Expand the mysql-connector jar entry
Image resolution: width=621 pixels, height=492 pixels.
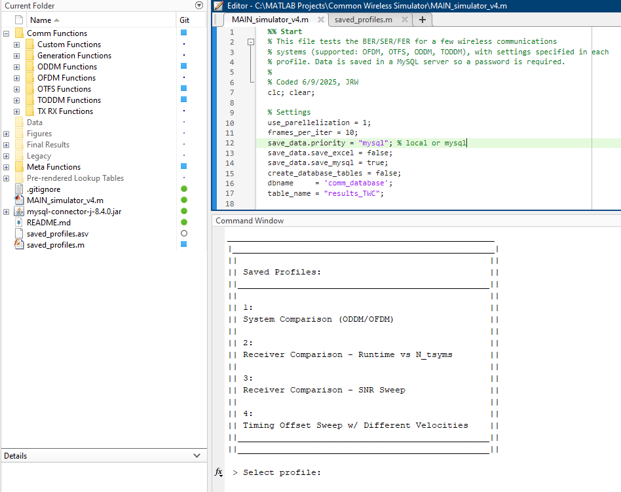click(7, 212)
